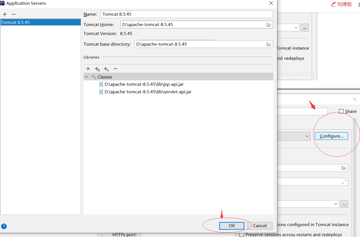Click the Tomcat Version value 8.5.45

pos(126,34)
